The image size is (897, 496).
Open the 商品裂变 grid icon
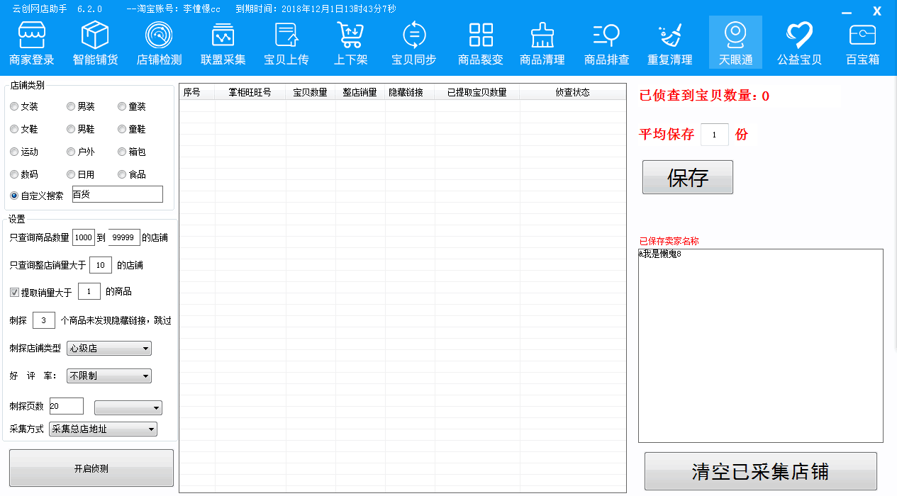click(481, 43)
